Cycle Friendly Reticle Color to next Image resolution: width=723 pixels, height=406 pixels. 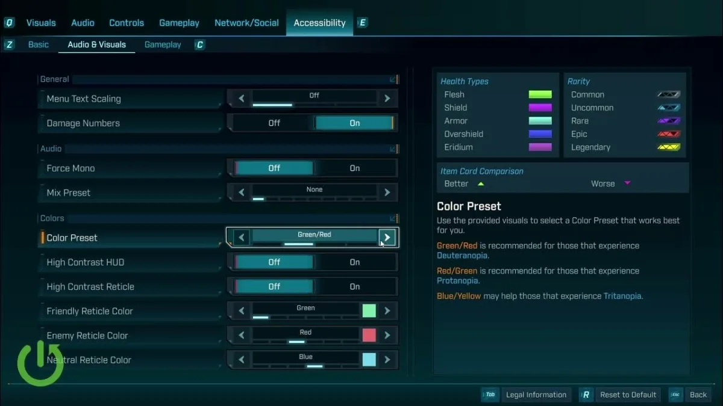[387, 311]
